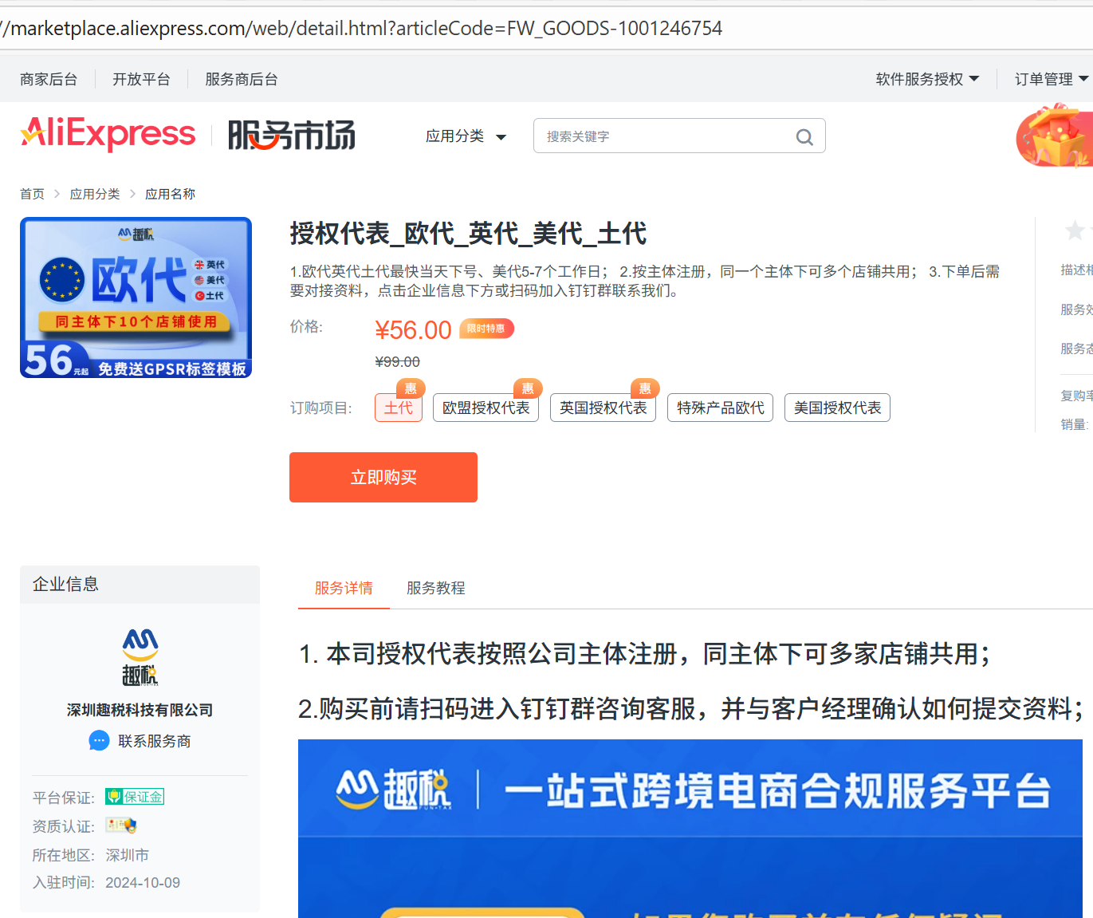Click the 资质认证 certification badge icon
This screenshot has width=1093, height=918.
tap(121, 825)
